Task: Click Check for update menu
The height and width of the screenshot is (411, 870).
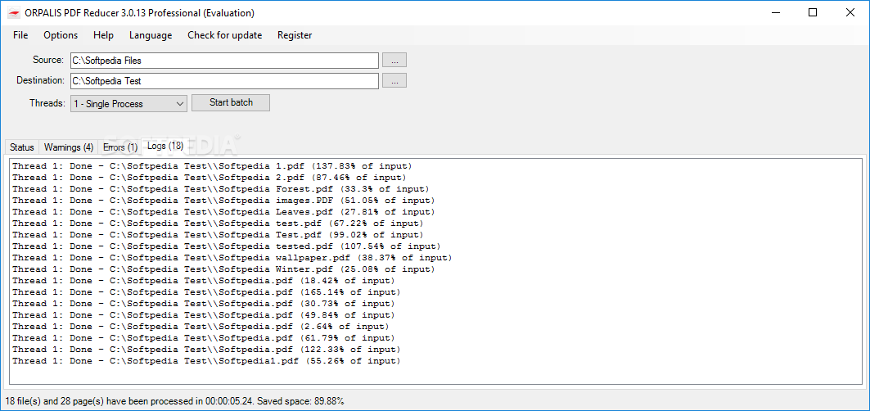Action: pos(225,35)
